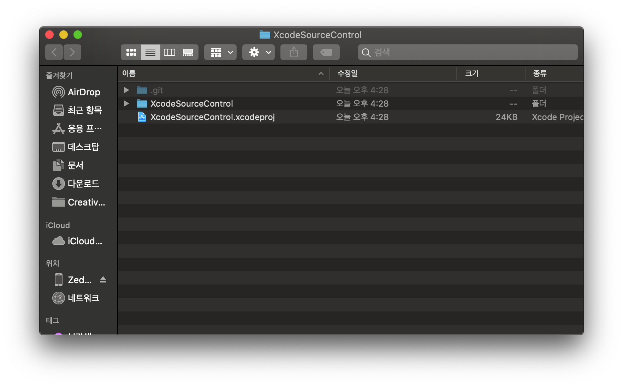
Task: Zoom the Finder window with green button
Action: [x=78, y=35]
